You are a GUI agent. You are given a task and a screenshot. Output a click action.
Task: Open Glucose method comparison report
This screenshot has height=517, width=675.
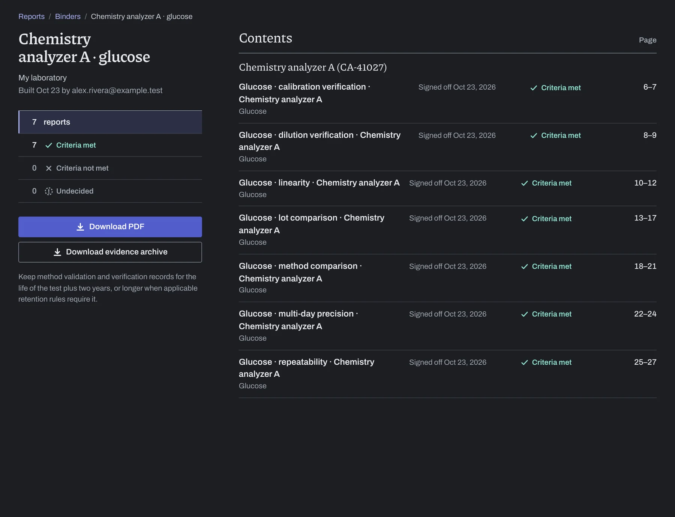(300, 272)
